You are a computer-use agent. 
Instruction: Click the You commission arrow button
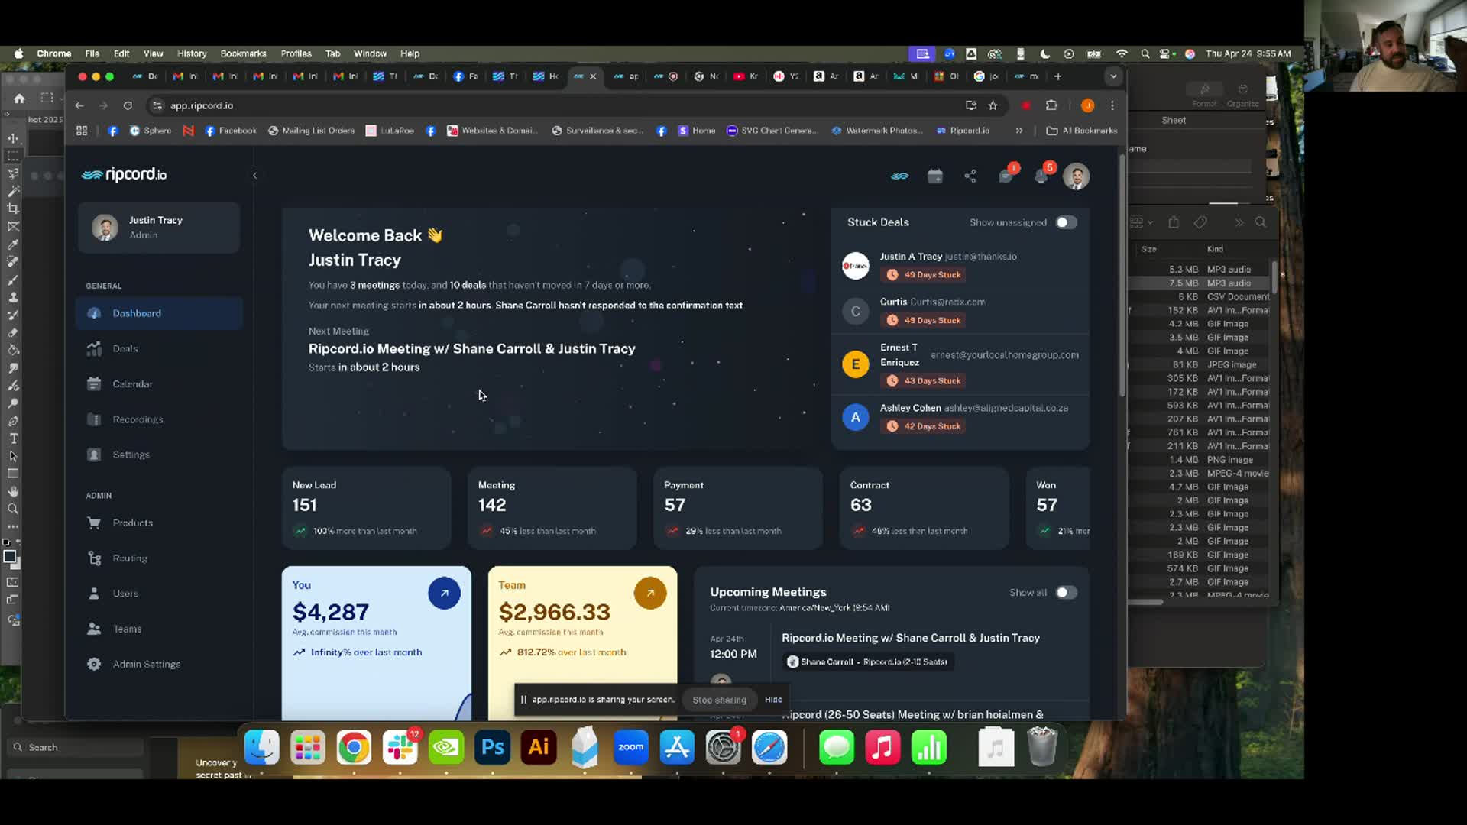coord(444,593)
